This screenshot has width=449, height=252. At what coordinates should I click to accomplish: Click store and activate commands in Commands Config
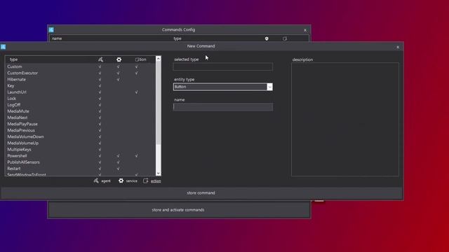(x=178, y=210)
